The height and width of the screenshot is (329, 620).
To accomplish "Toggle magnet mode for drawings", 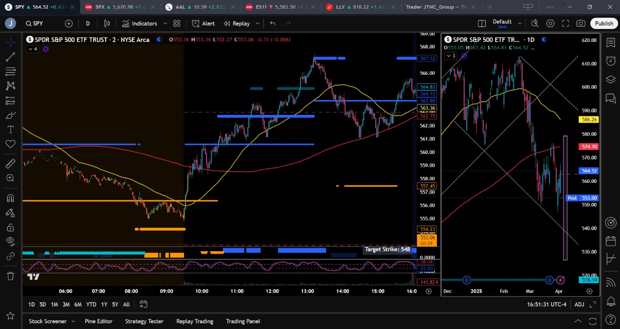I will click(x=10, y=198).
